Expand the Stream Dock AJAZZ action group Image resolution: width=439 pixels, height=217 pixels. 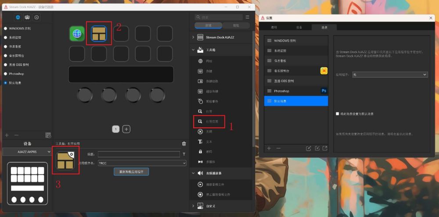pos(193,37)
